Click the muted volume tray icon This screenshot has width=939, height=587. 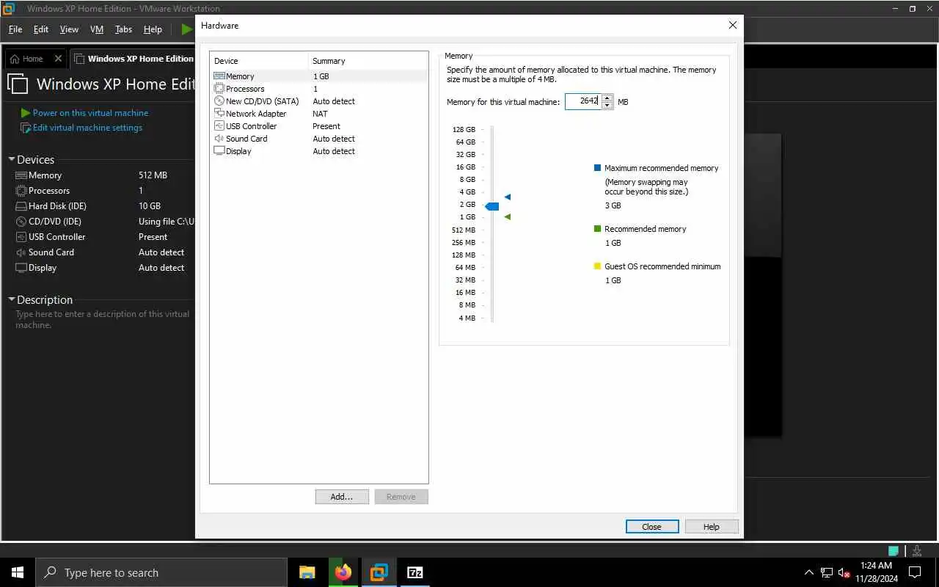coord(844,573)
